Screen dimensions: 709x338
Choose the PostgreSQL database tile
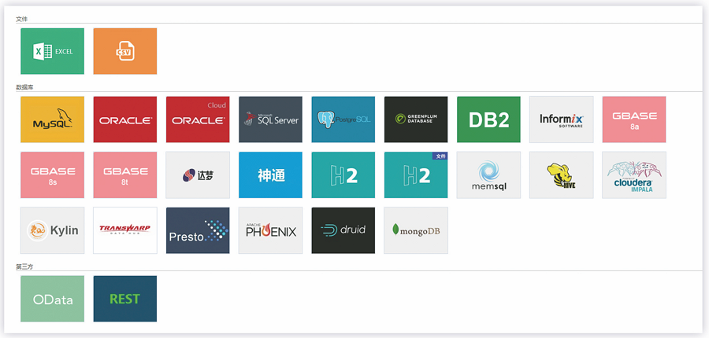click(x=343, y=119)
